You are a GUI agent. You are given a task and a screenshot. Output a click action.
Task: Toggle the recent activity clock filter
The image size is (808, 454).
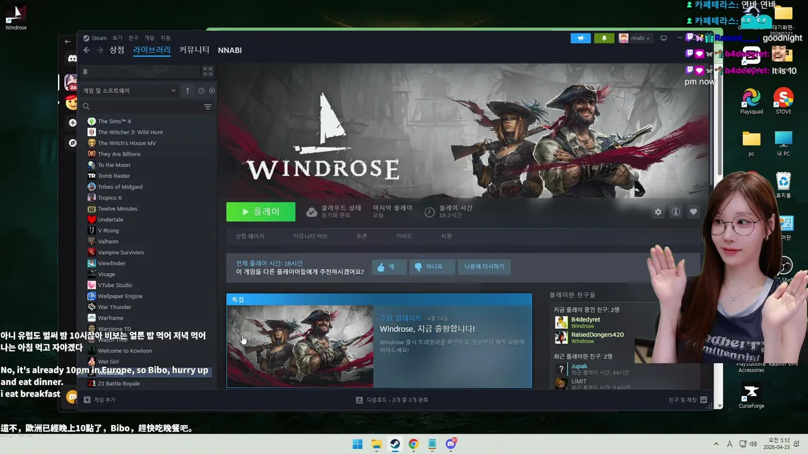[201, 91]
